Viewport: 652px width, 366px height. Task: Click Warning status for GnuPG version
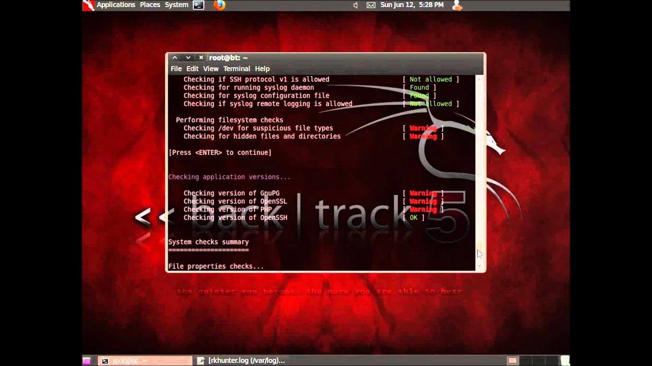tap(423, 193)
